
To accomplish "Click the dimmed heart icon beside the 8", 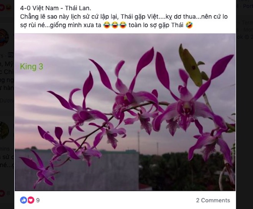I will click(2, 193).
